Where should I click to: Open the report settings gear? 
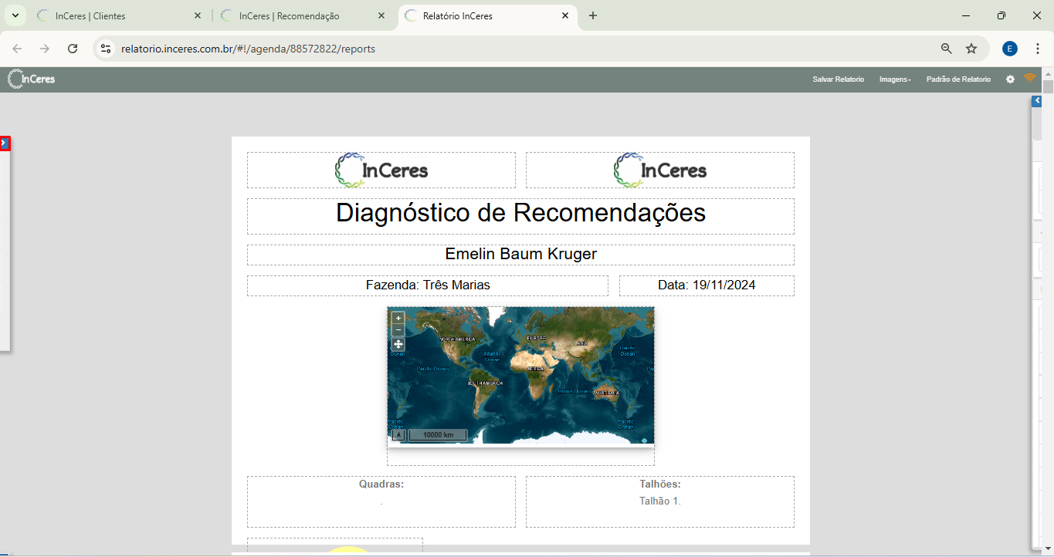coord(1010,79)
